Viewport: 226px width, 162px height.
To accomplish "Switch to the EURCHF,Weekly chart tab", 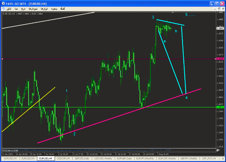I will pos(167,158).
